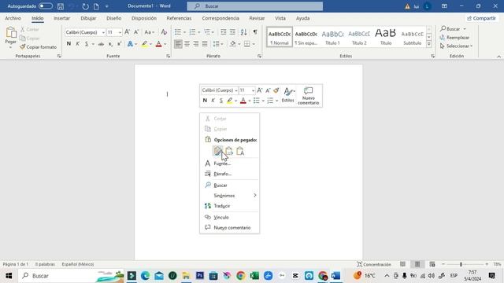Image resolution: width=504 pixels, height=283 pixels.
Task: Toggle the Autoguardado switch
Action: coord(46,6)
